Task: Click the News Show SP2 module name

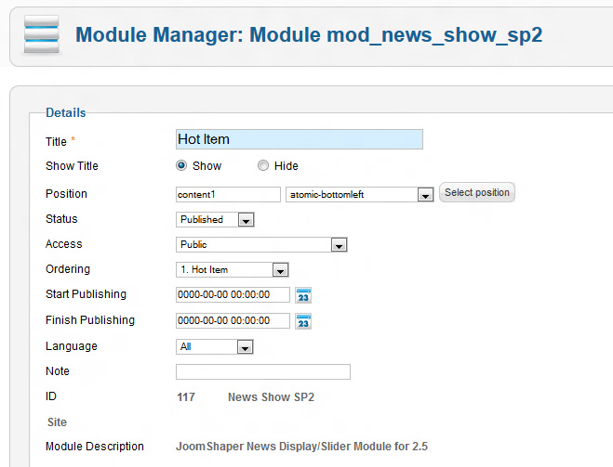Action: tap(271, 397)
